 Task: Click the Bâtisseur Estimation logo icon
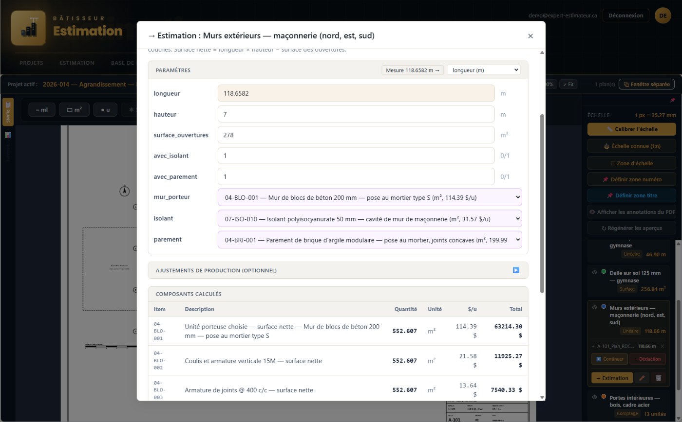pyautogui.click(x=28, y=28)
